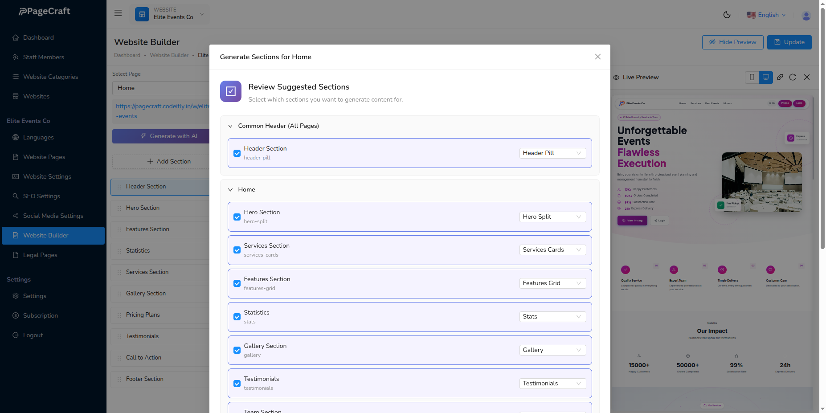
Task: Switch live preview to mobile view
Action: pyautogui.click(x=752, y=77)
